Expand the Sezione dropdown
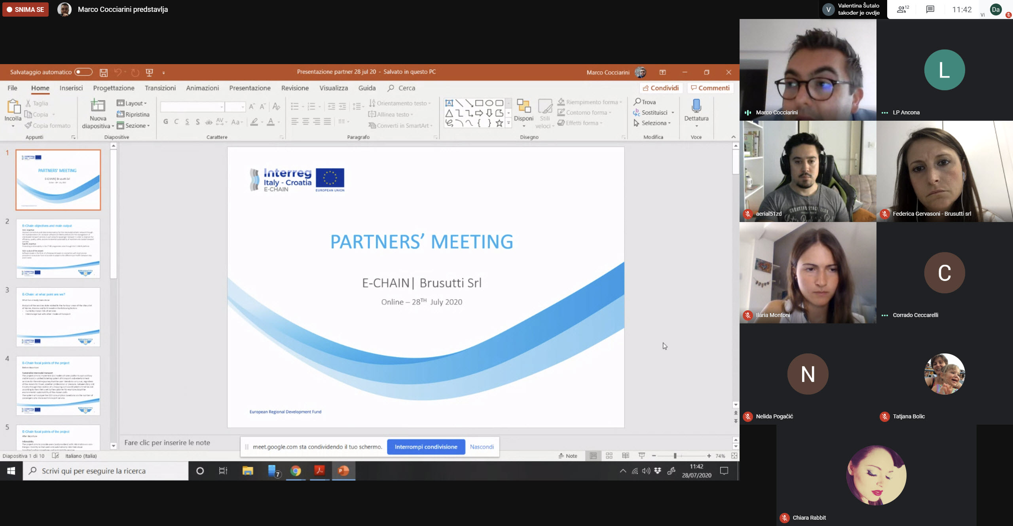The height and width of the screenshot is (526, 1013). (133, 125)
